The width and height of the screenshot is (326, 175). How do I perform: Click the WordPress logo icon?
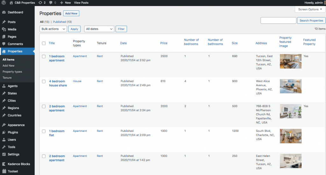click(4, 3)
